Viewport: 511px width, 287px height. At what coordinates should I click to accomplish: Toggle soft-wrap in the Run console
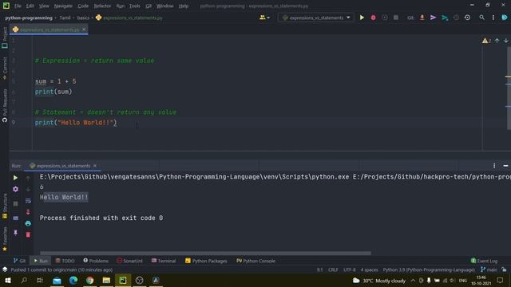(28, 201)
